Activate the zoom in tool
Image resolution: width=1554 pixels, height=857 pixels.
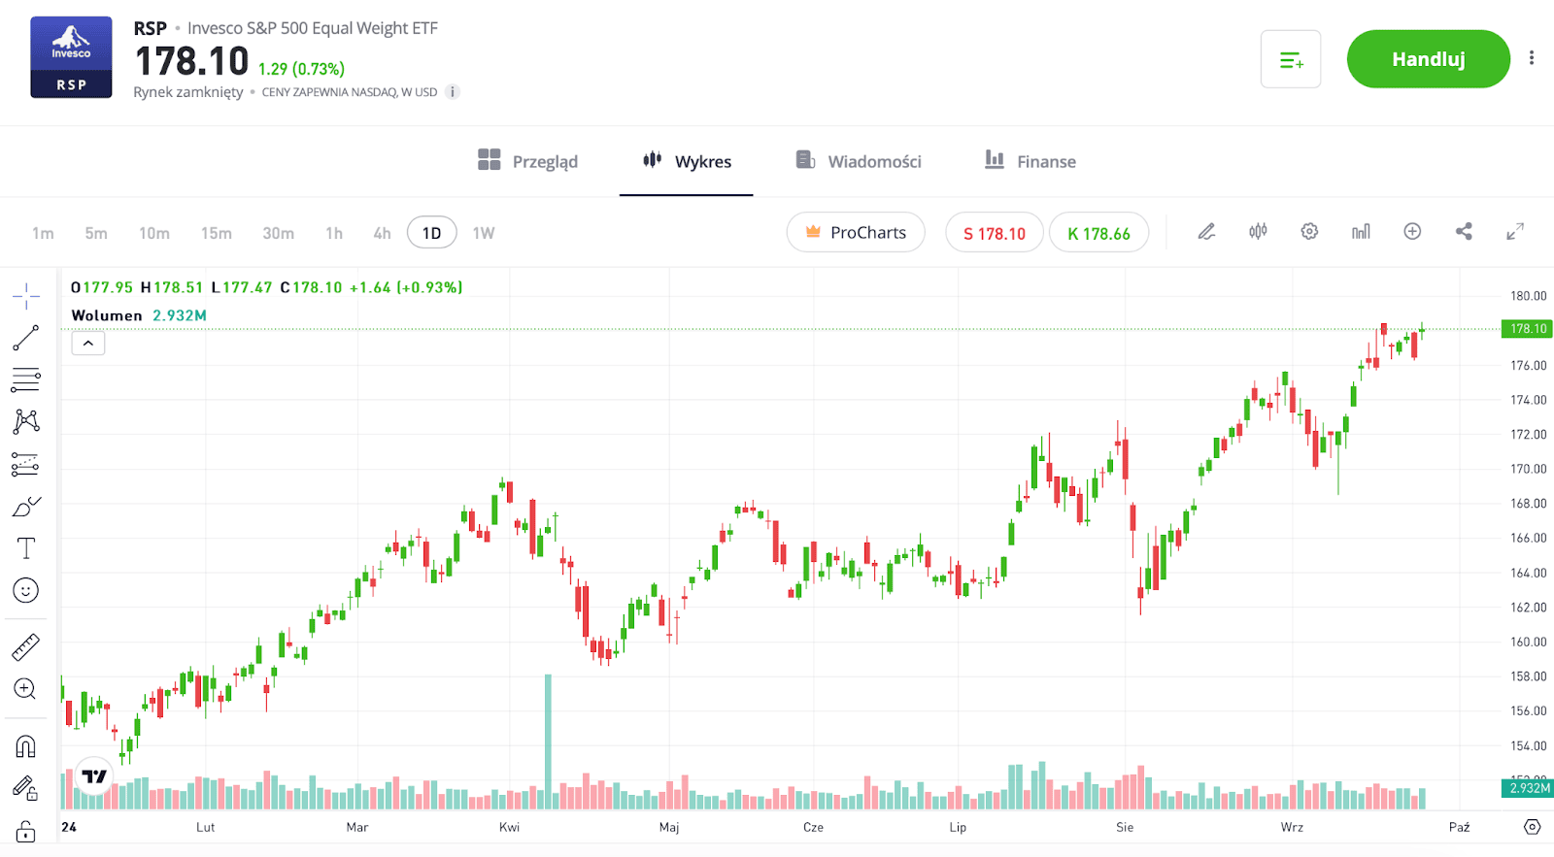click(26, 689)
